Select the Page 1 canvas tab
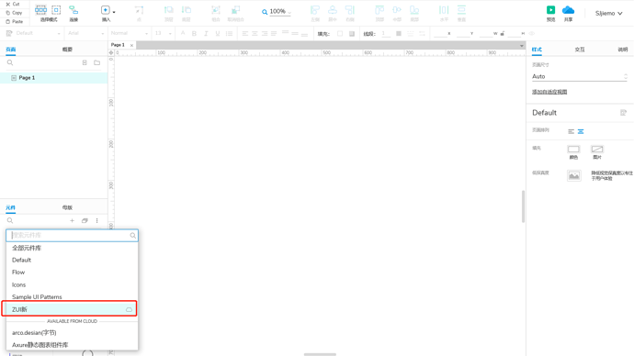 [x=118, y=45]
